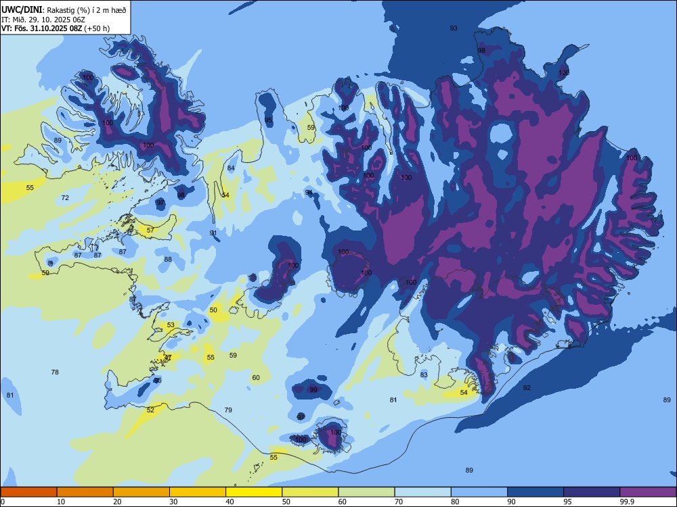Click the title 'UWC/DINI: Rakastig (%) í 2 m hæð'
Viewport: 677px width, 507px height.
click(64, 10)
